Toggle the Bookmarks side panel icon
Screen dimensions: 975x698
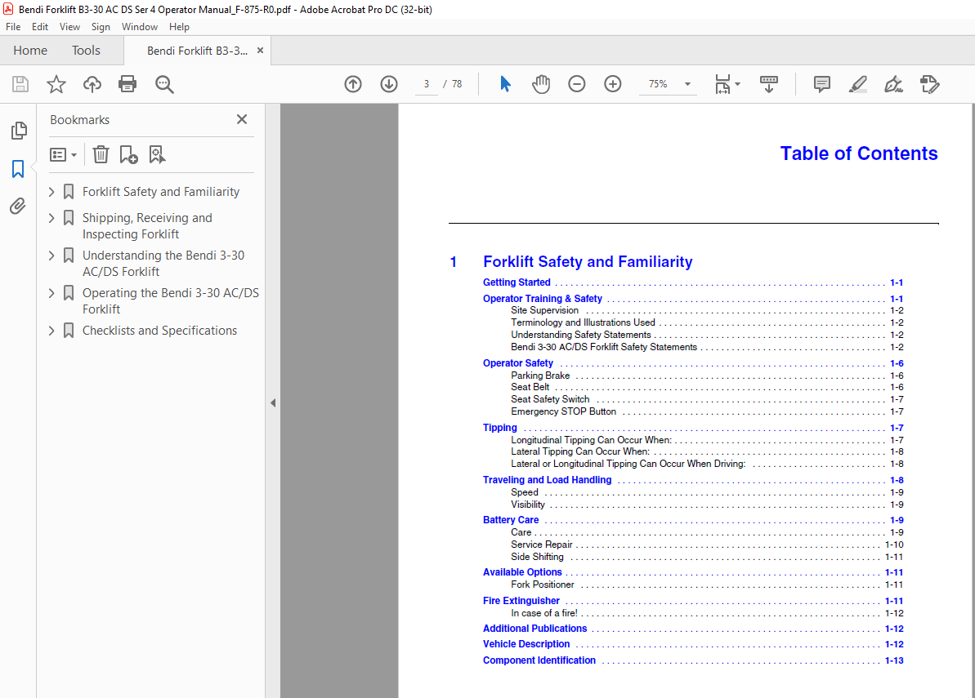click(18, 168)
